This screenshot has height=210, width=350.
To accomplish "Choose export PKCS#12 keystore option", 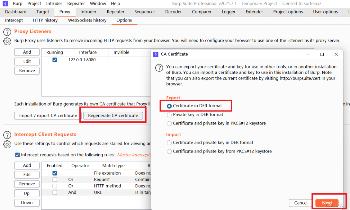I will click(x=169, y=124).
